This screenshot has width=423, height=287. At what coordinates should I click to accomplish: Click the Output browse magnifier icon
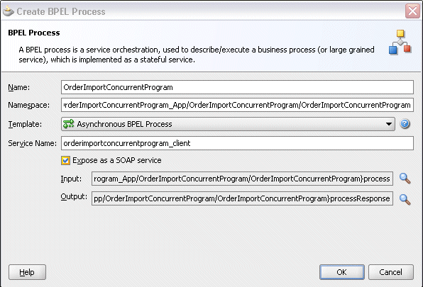click(x=405, y=200)
